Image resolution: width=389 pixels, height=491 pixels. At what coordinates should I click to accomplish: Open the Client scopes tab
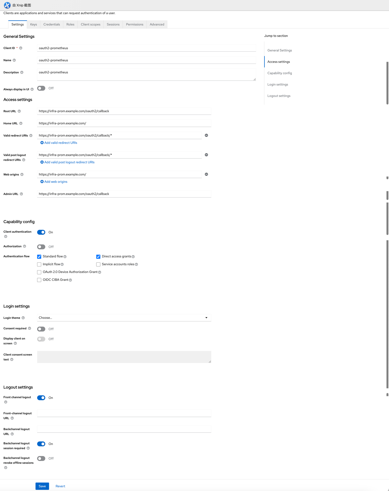tap(90, 24)
